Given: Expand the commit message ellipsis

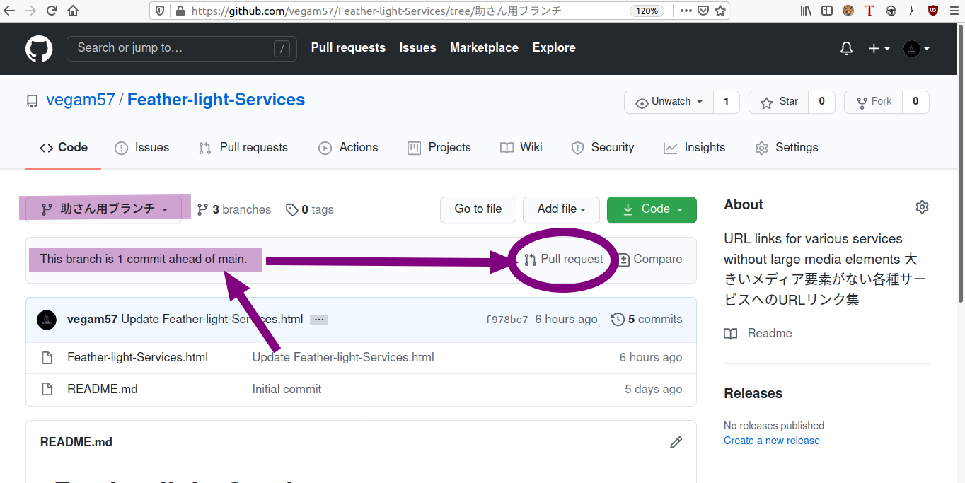Looking at the screenshot, I should click(x=319, y=320).
